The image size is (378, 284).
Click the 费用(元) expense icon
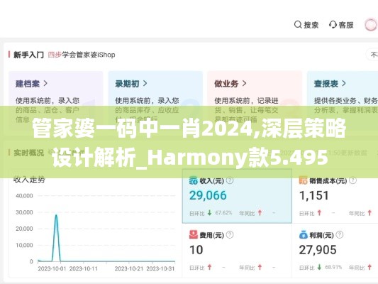(194, 235)
